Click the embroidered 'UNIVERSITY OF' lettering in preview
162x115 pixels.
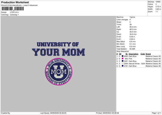[58, 44]
